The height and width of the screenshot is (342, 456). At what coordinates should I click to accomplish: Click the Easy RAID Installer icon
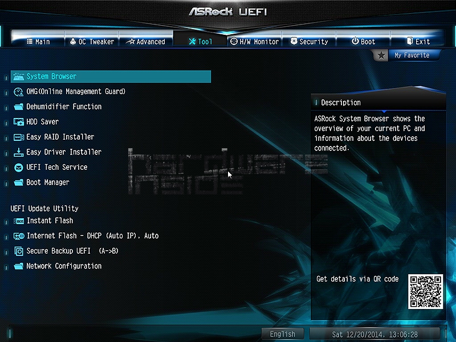(x=19, y=137)
